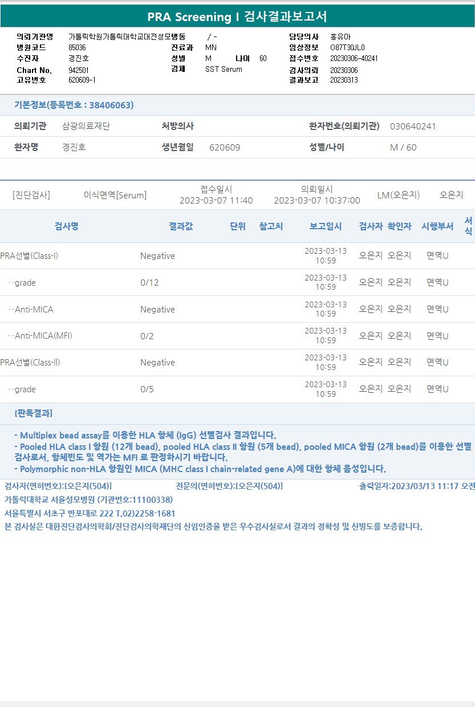
Task: Select hospital name '가톨릭학원가톨릭대학교대전성모병동'
Action: point(127,36)
